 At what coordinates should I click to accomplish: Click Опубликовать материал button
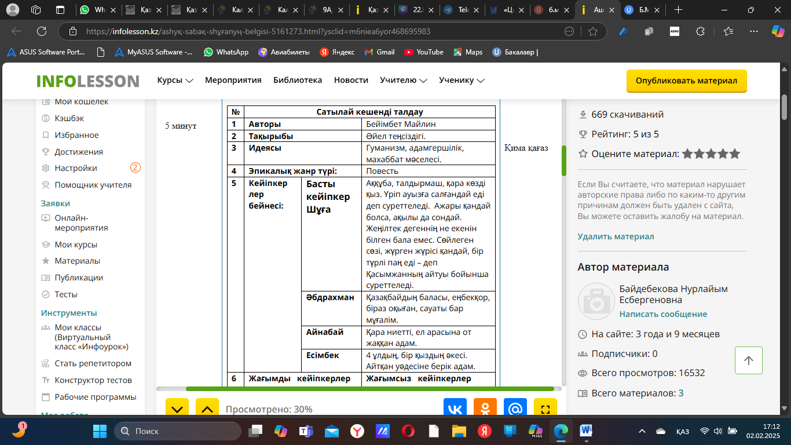686,81
